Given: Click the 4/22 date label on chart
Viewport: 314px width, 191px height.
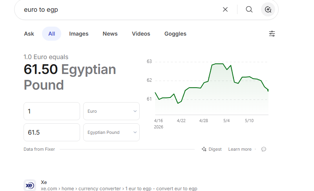Looking at the screenshot, I should click(181, 121).
